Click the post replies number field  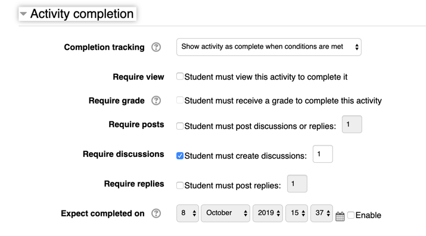tap(297, 184)
